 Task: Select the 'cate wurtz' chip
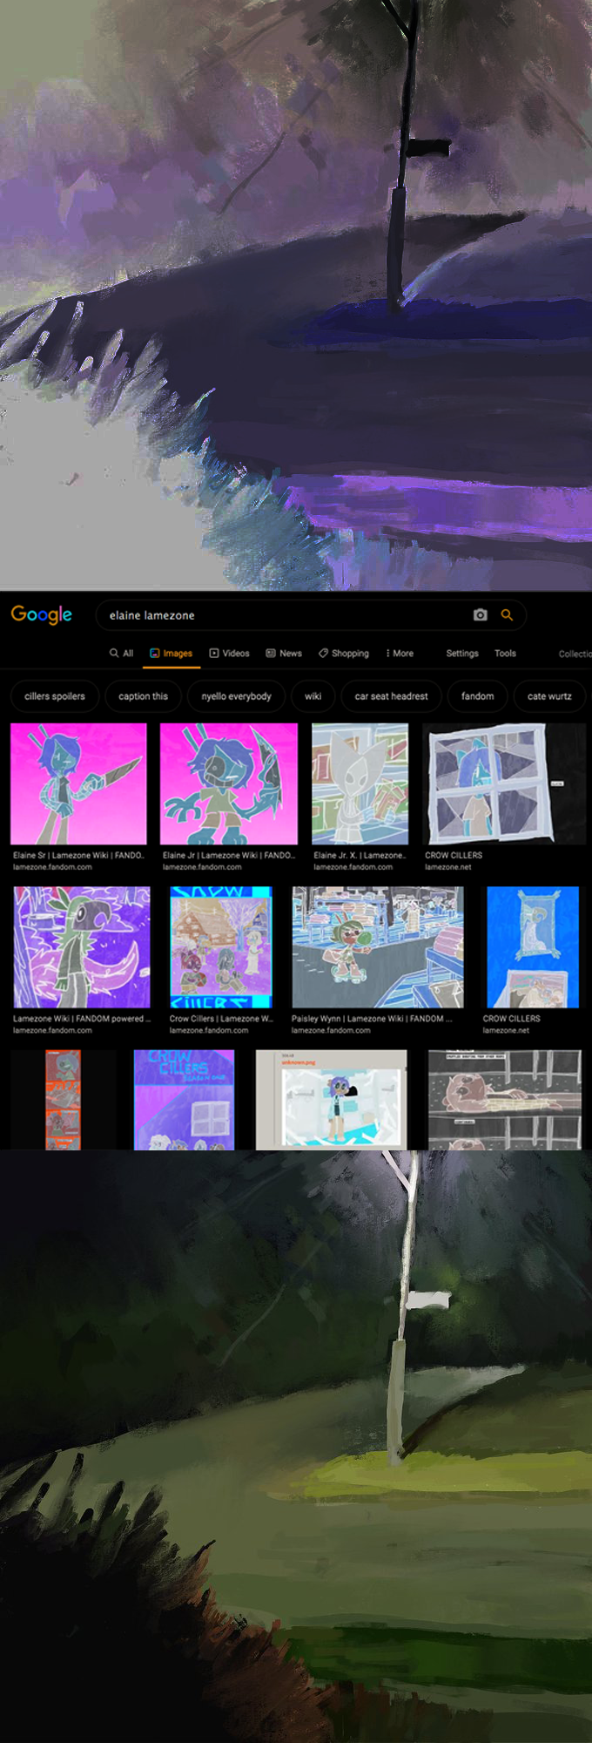tap(549, 696)
